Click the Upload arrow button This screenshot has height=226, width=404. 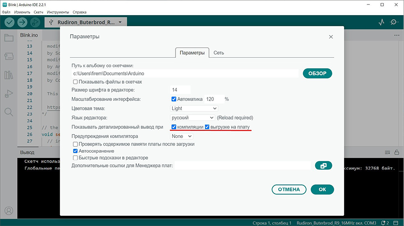(22, 22)
